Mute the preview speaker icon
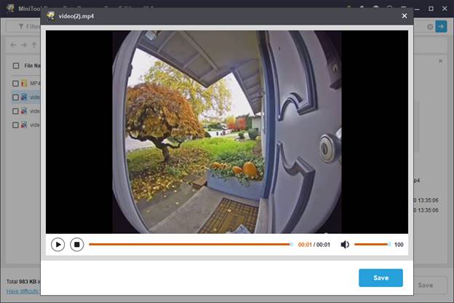 (x=345, y=245)
